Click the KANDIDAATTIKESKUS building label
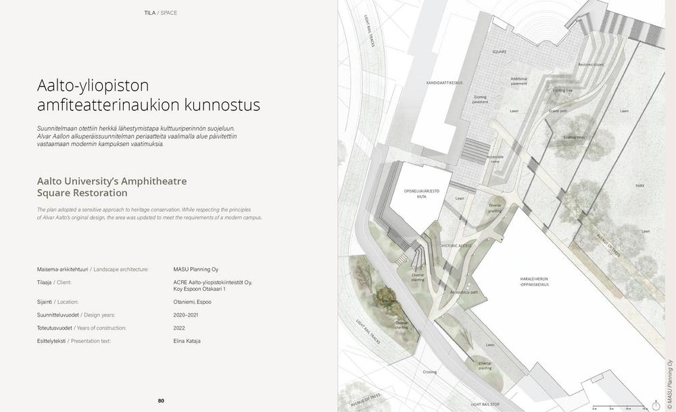 click(444, 83)
